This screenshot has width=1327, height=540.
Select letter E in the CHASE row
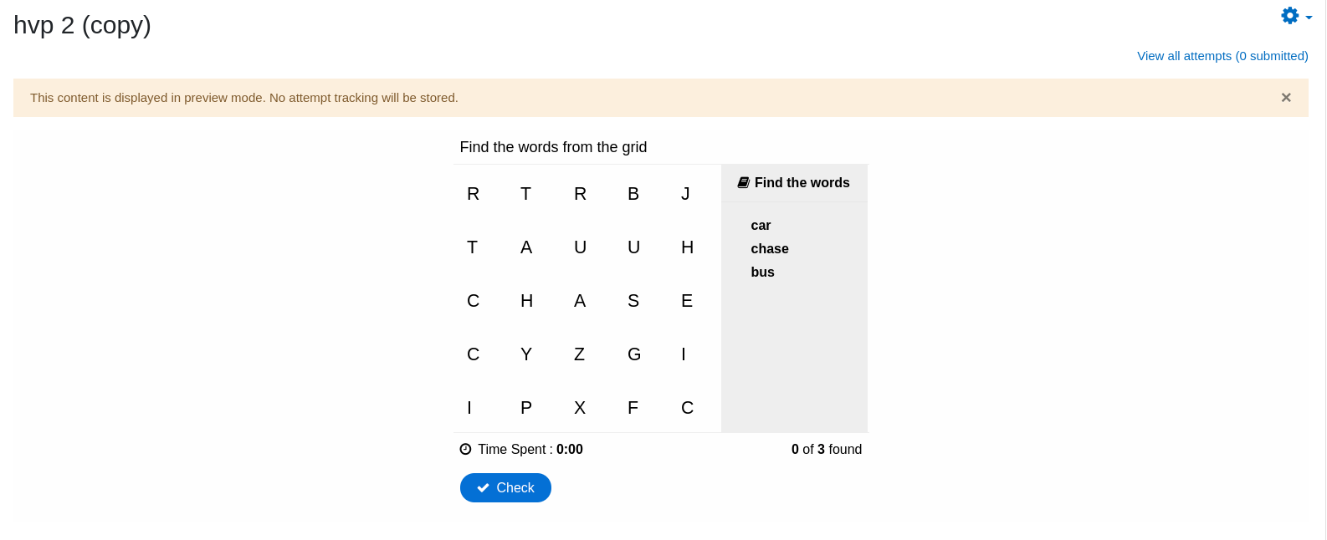click(687, 301)
